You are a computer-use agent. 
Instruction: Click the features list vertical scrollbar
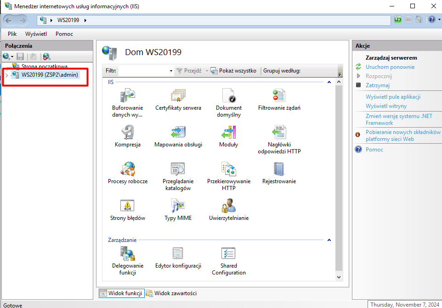339,174
